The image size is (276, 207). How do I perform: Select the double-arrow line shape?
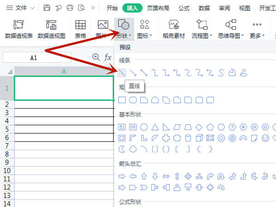point(144,73)
